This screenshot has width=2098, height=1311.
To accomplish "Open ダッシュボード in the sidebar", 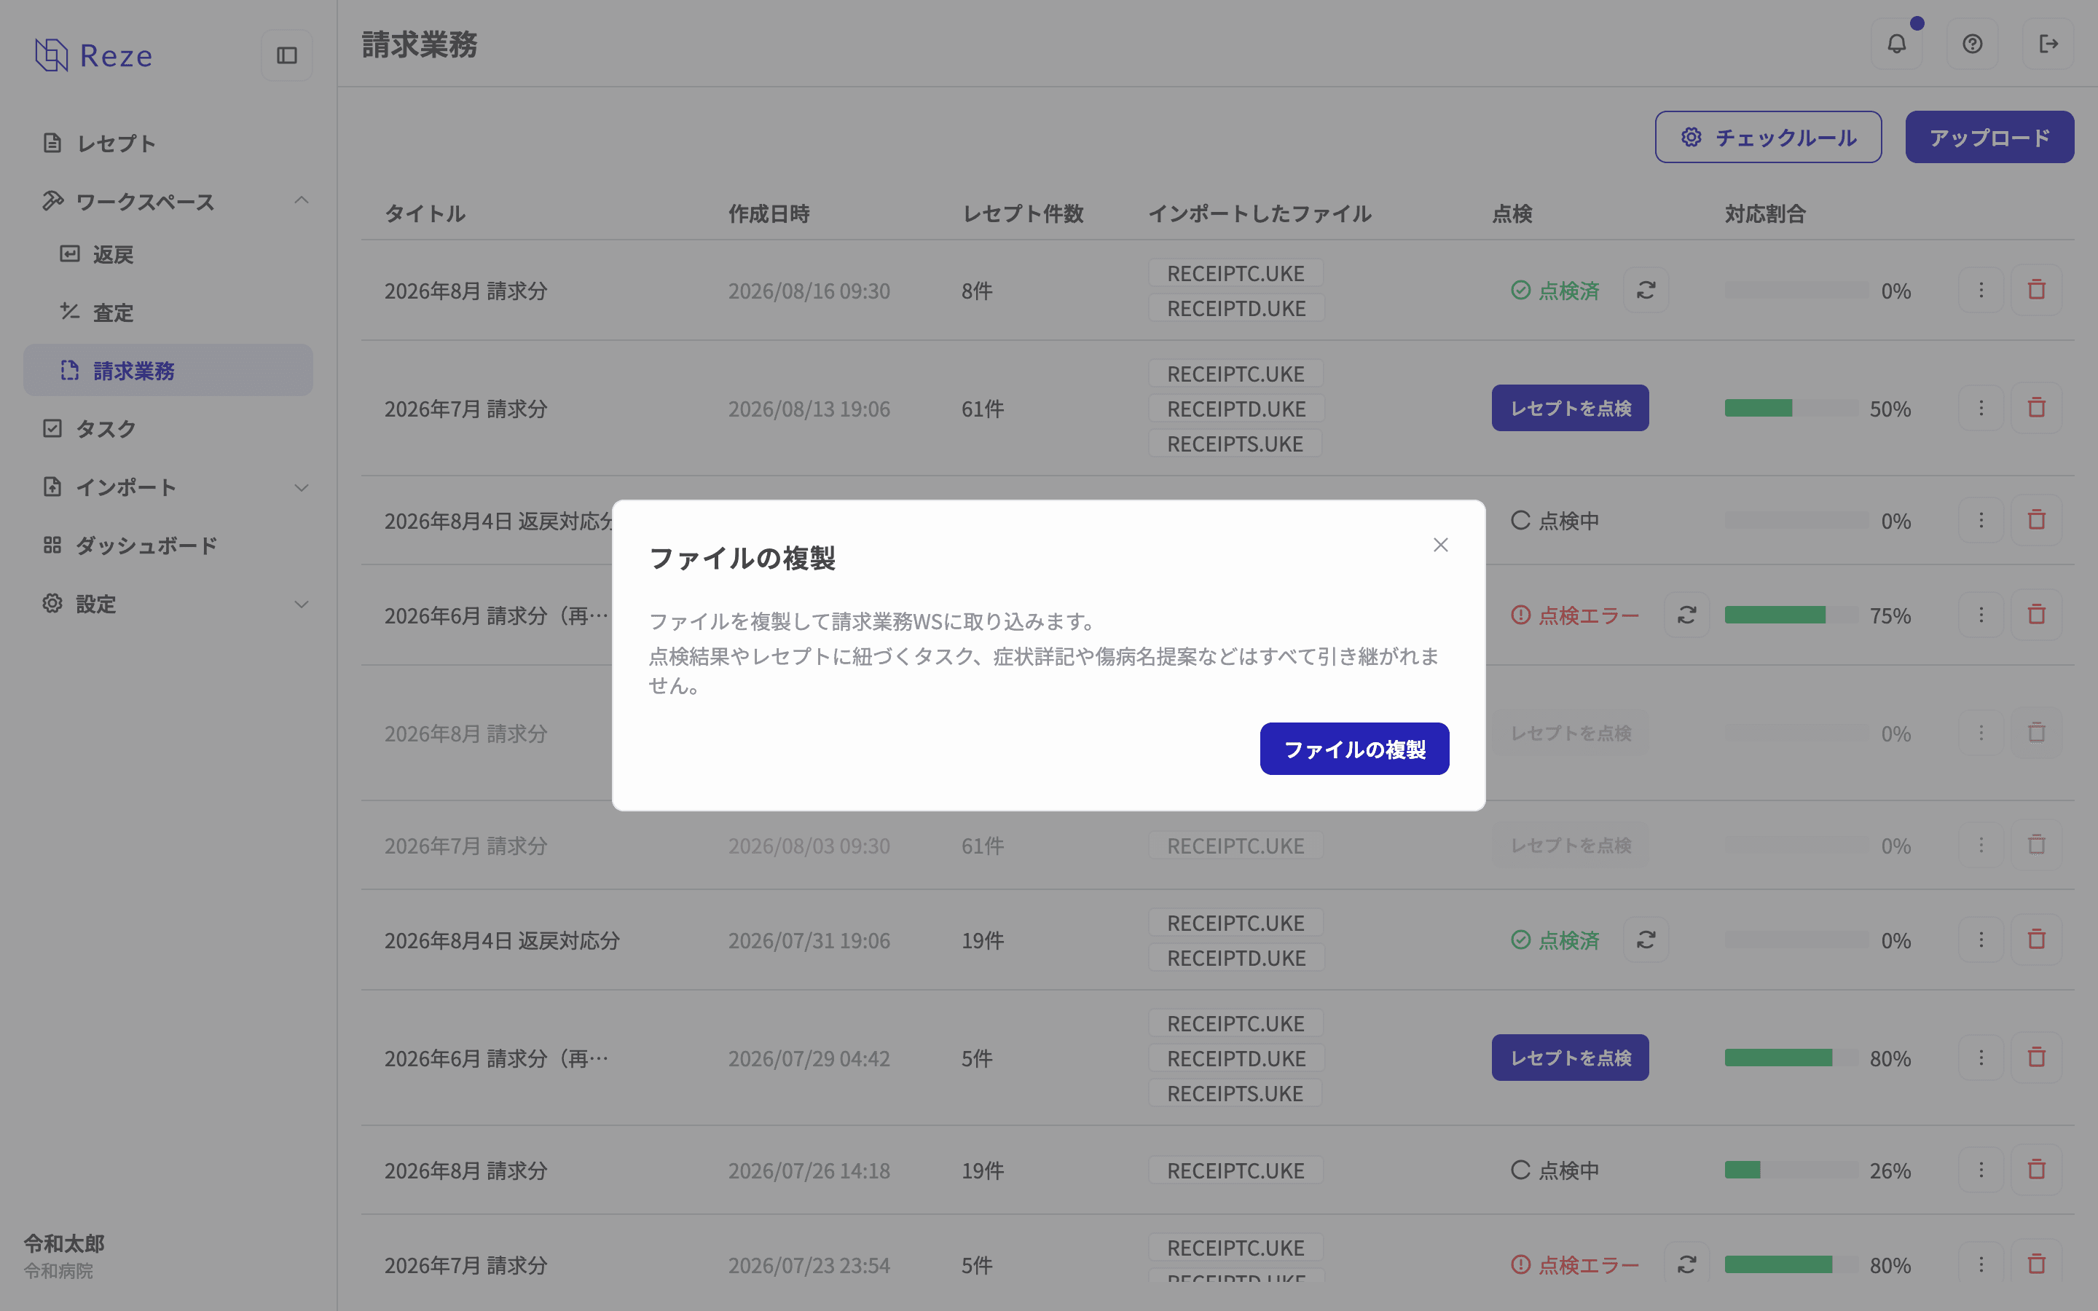I will point(168,546).
